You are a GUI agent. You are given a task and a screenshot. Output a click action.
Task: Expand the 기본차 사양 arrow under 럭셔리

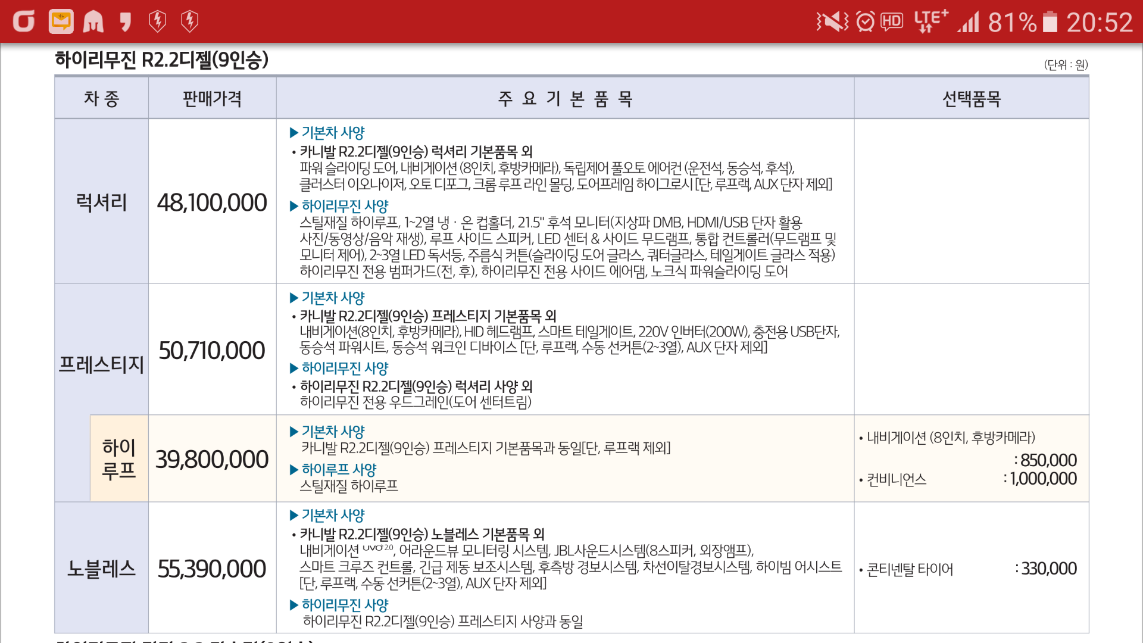click(293, 132)
